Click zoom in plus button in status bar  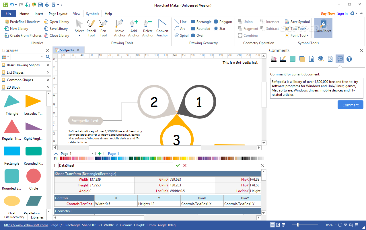321,225
